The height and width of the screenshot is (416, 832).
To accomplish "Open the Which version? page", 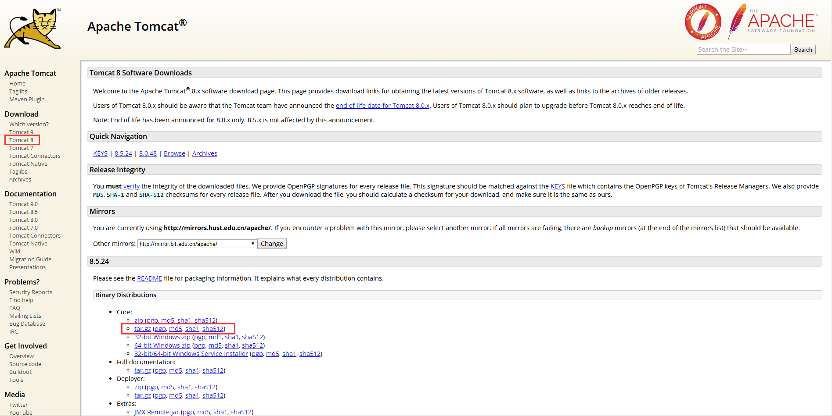I will (x=29, y=124).
